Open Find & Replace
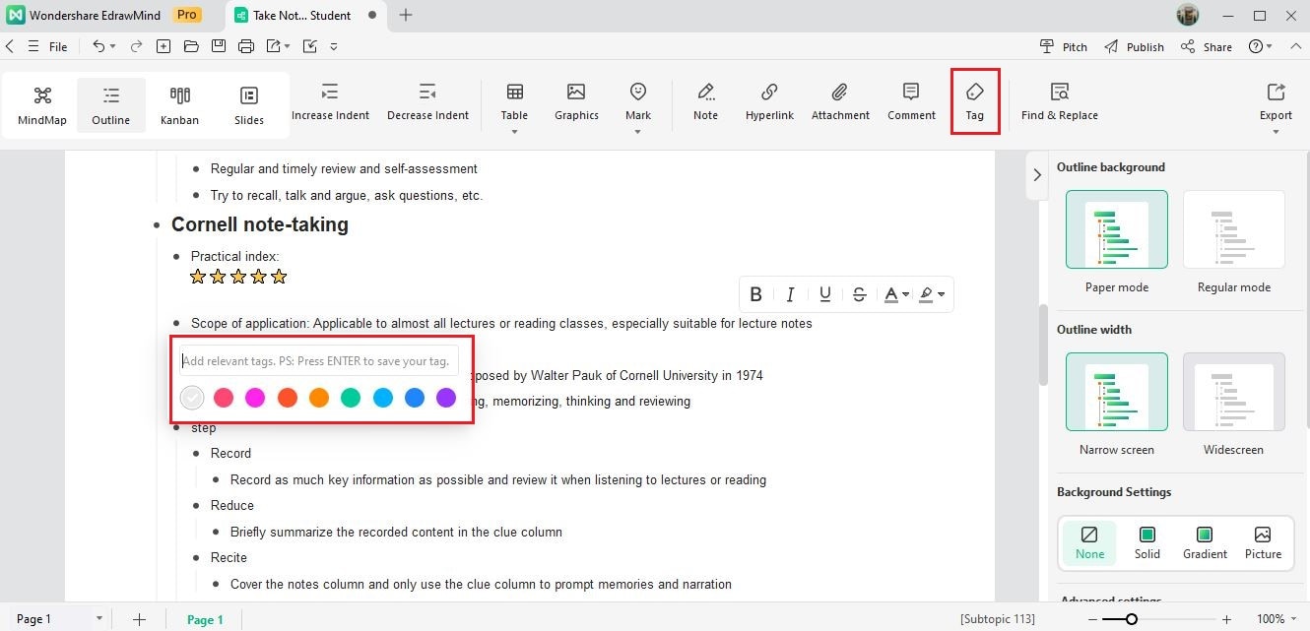 [1059, 101]
